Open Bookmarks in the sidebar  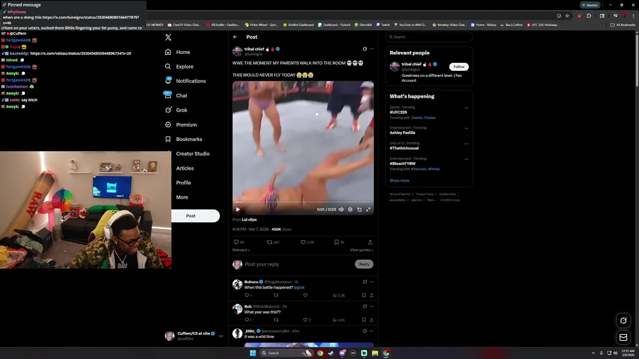[x=184, y=139]
